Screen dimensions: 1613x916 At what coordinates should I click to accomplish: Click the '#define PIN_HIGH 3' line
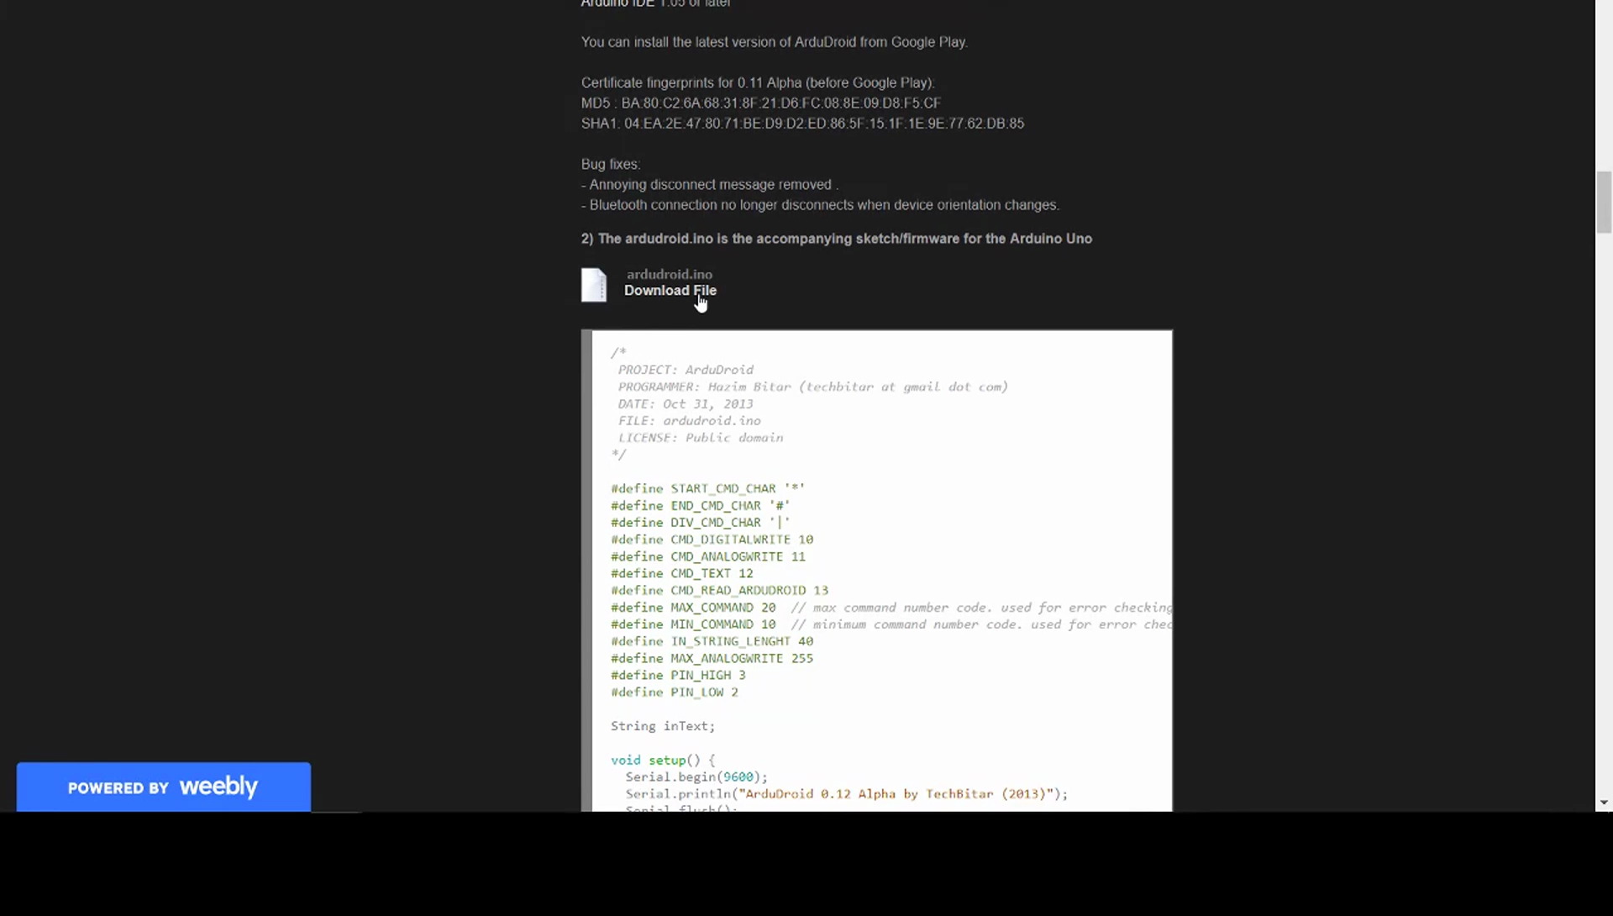click(x=679, y=676)
